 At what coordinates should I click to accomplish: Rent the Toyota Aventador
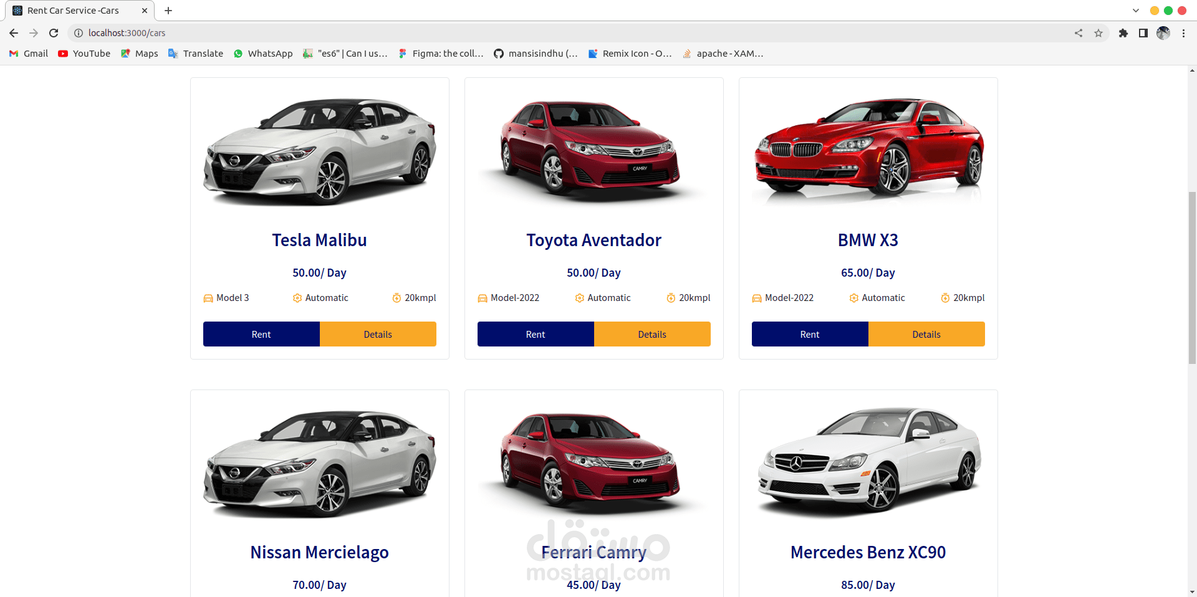click(x=536, y=334)
